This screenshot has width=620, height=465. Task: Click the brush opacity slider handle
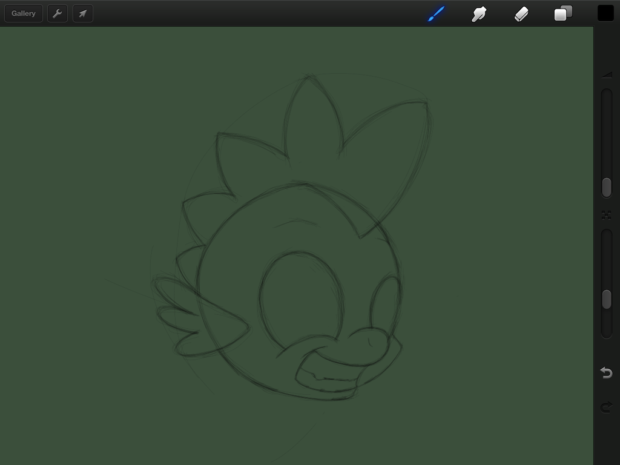click(606, 300)
